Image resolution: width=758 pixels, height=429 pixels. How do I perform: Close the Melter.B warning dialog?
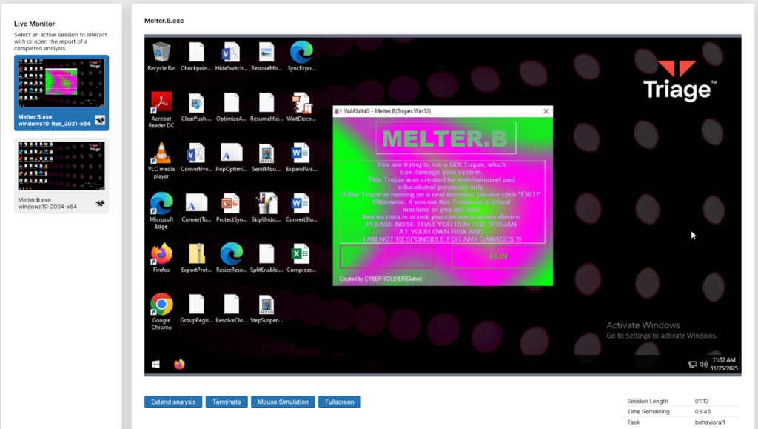[x=546, y=111]
